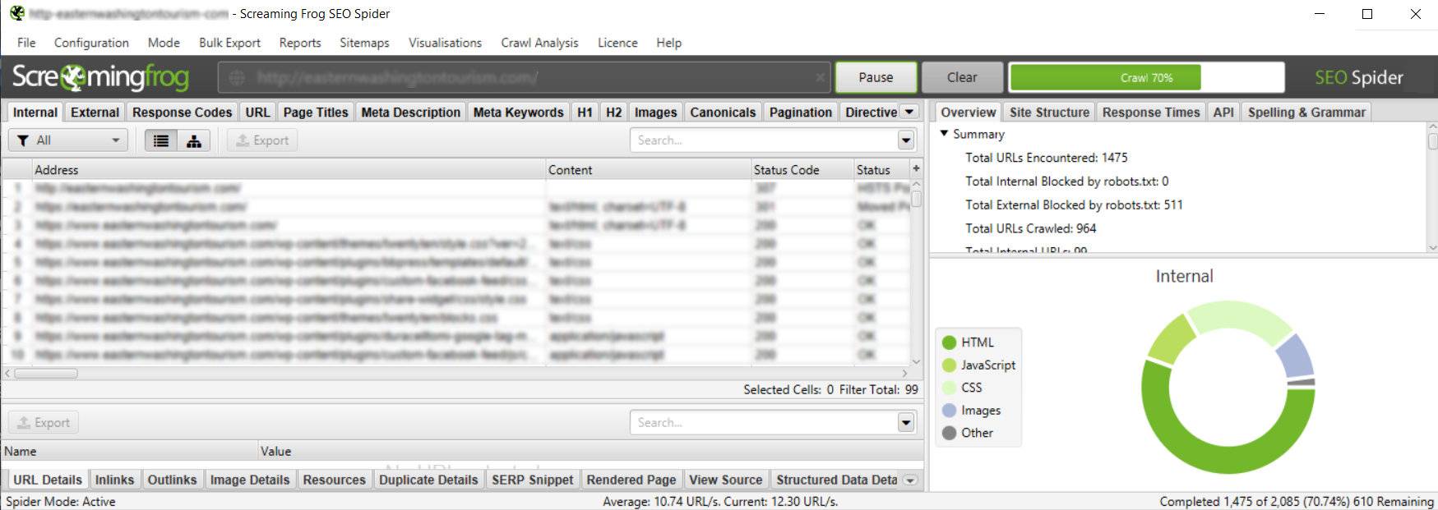The width and height of the screenshot is (1438, 510).
Task: Switch to Page Titles tab
Action: click(x=316, y=112)
